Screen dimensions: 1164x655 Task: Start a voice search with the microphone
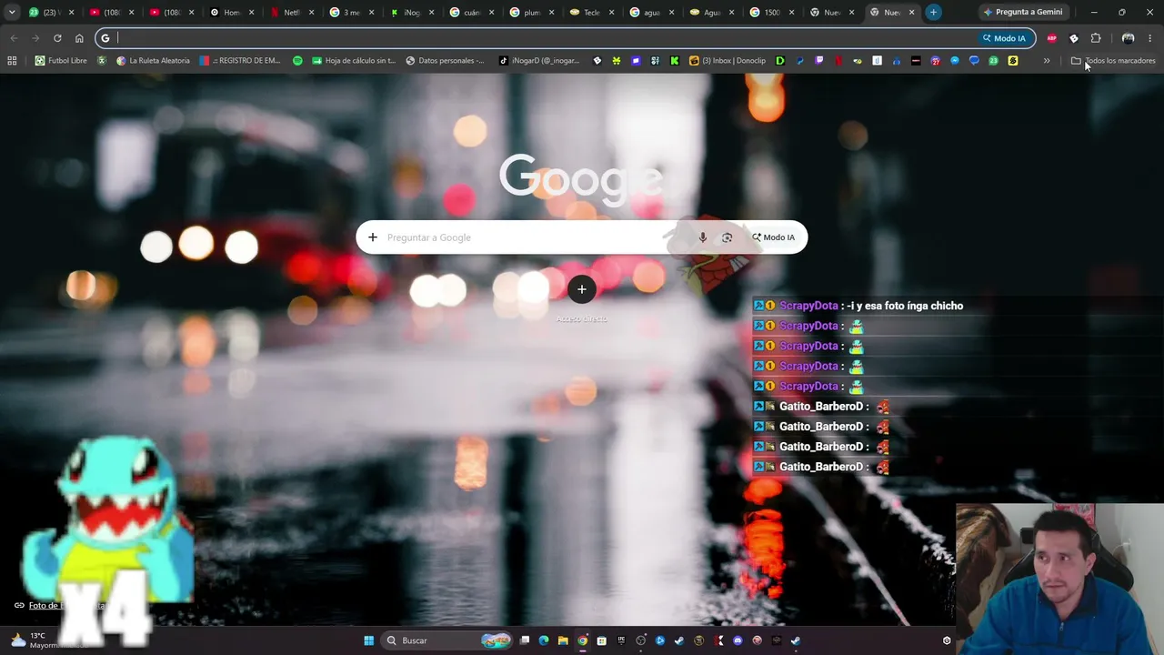pos(702,237)
